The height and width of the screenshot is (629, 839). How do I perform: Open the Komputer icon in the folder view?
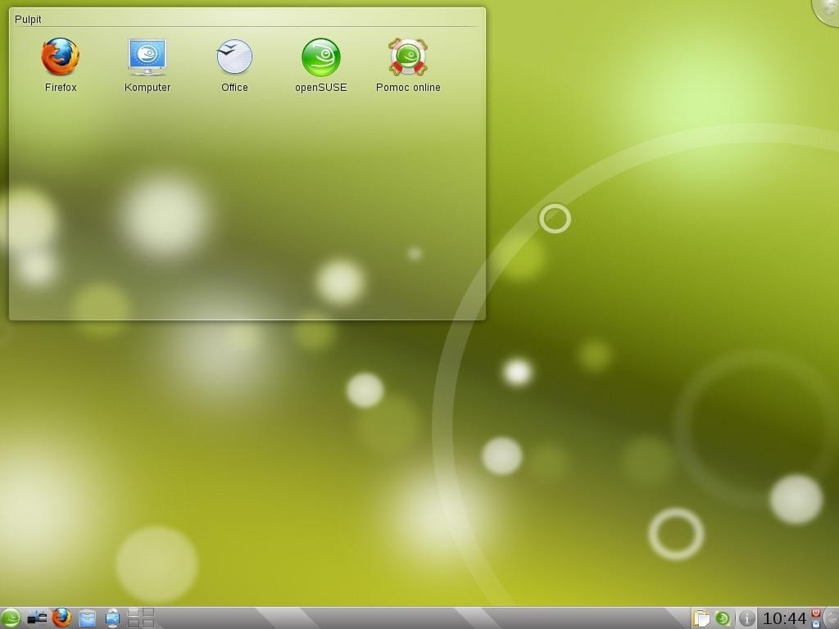tap(147, 57)
